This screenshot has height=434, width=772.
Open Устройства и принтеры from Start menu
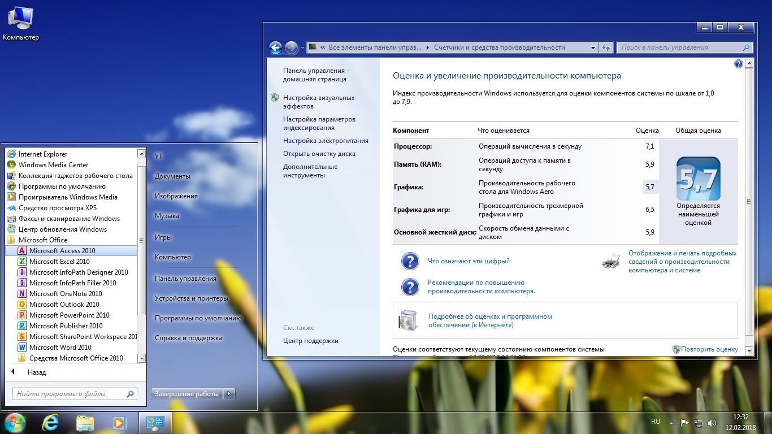pos(191,298)
